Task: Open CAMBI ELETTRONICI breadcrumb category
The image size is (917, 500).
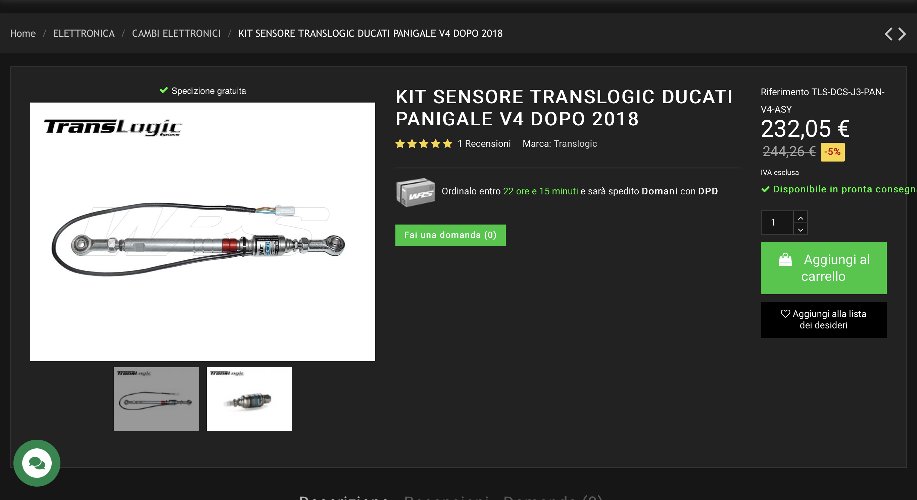Action: [176, 34]
